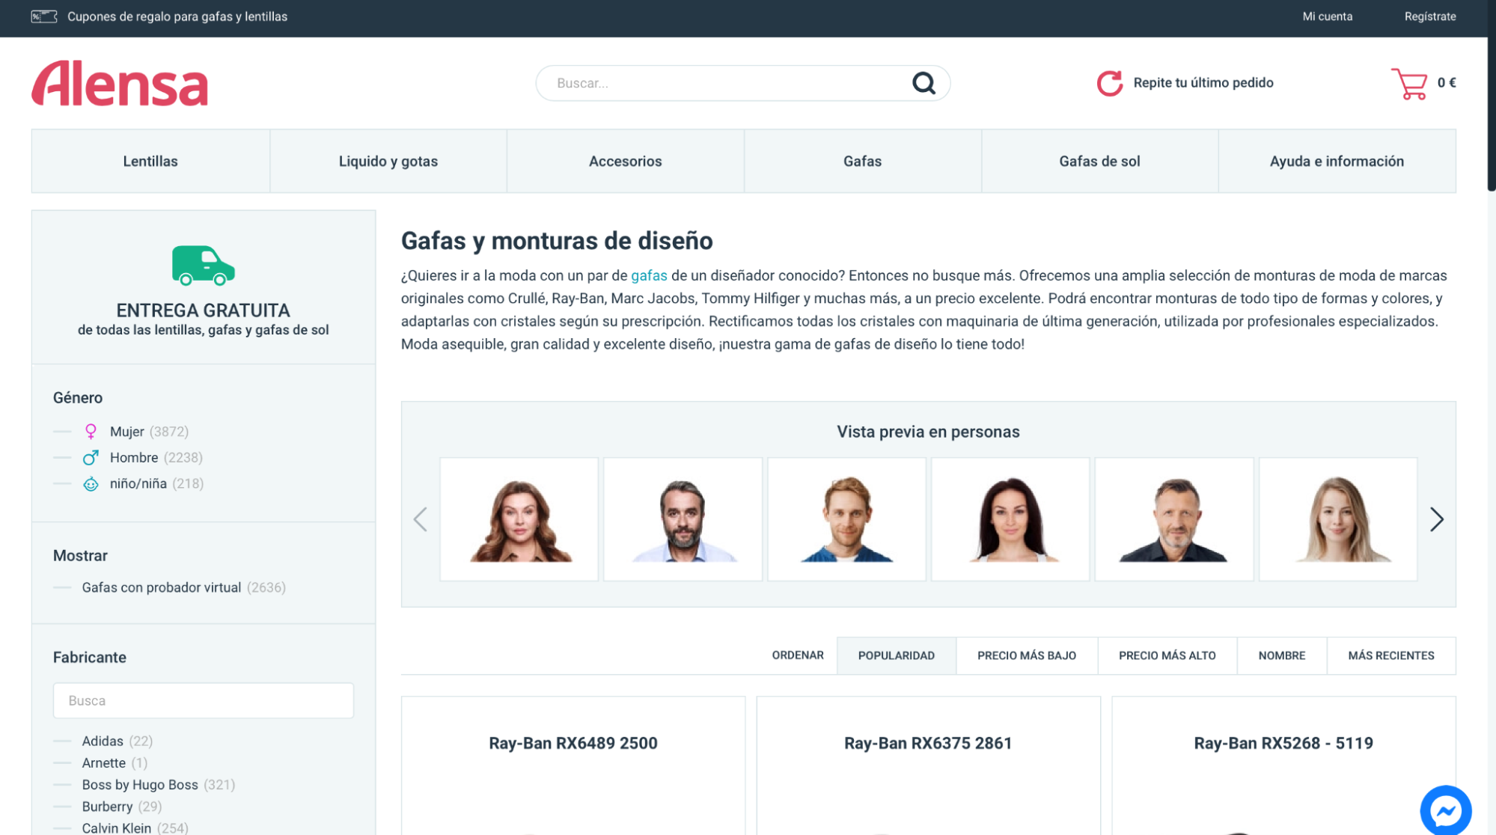Click the green delivery truck icon

pyautogui.click(x=204, y=266)
